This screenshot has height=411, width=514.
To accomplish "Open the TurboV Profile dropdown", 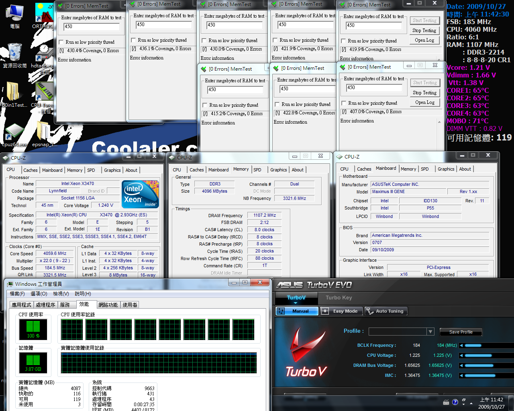I will pos(430,332).
